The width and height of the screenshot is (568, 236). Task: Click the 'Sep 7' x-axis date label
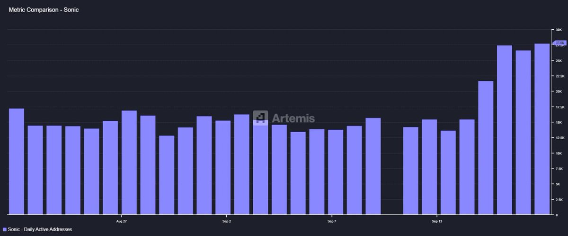point(332,221)
